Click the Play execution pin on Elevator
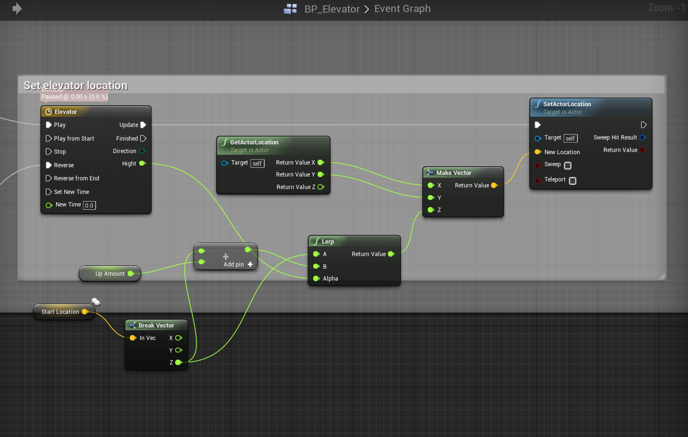 coord(49,125)
